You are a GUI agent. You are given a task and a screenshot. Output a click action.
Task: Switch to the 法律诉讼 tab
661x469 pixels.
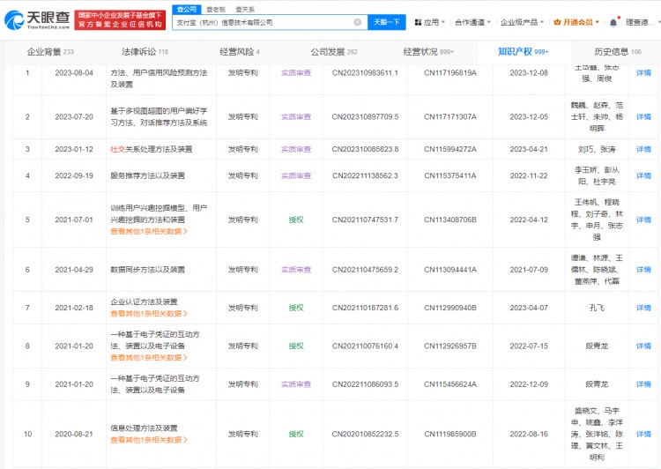145,52
